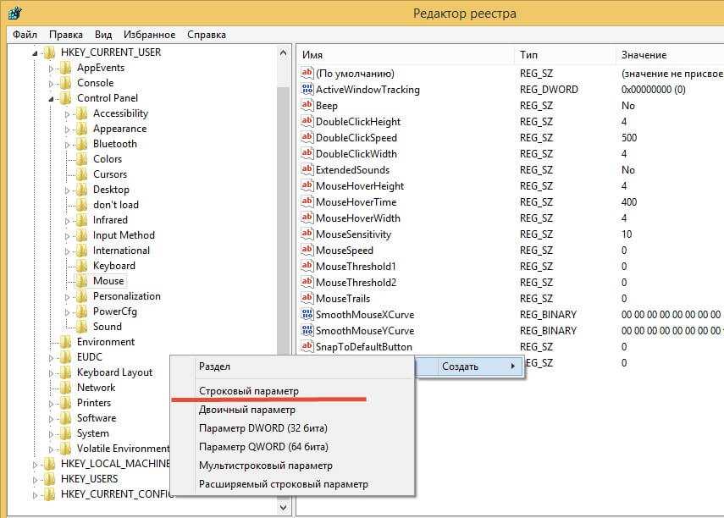724x518 pixels.
Task: Click the DWORD icon of ActiveWindowTracking
Action: click(307, 90)
